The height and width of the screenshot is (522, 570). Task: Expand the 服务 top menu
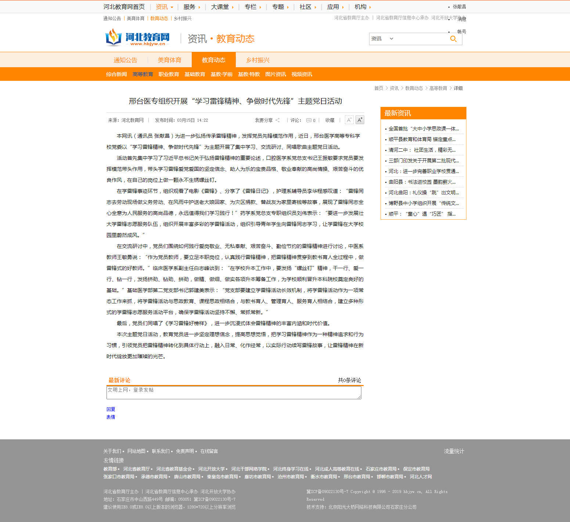pyautogui.click(x=192, y=7)
